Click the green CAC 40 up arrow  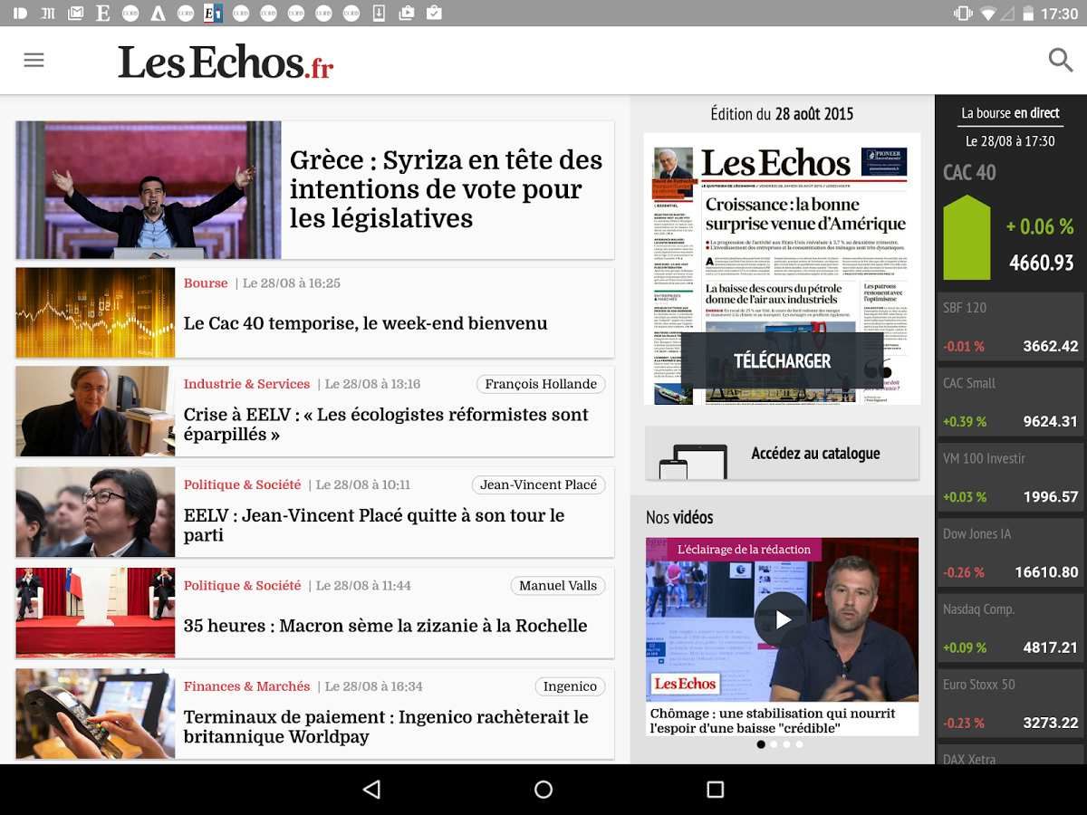967,237
